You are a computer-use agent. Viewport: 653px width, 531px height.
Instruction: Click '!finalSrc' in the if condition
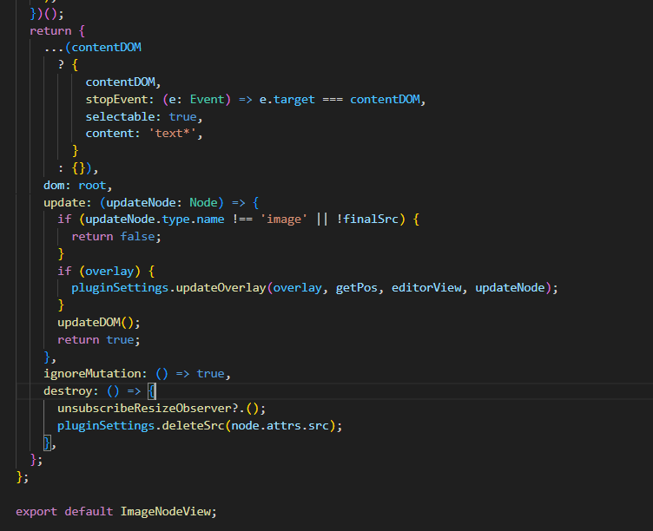367,220
